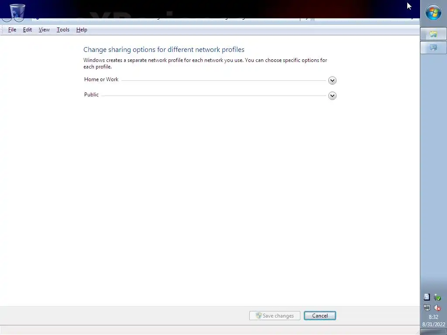The image size is (447, 335).
Task: Open the second taskbar window button
Action: (433, 47)
